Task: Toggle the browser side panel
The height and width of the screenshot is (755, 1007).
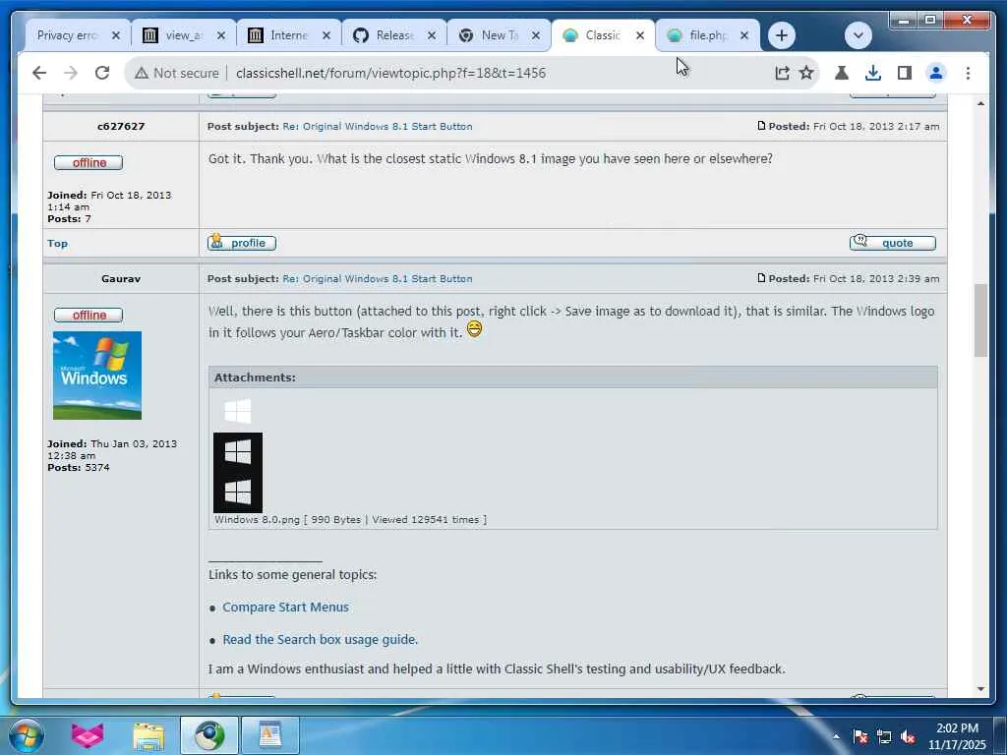Action: pyautogui.click(x=905, y=73)
